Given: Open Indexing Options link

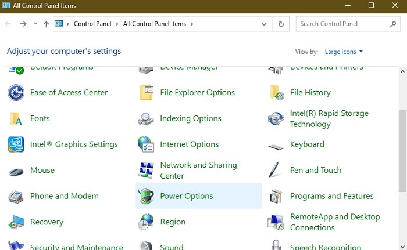Looking at the screenshot, I should coord(191,118).
